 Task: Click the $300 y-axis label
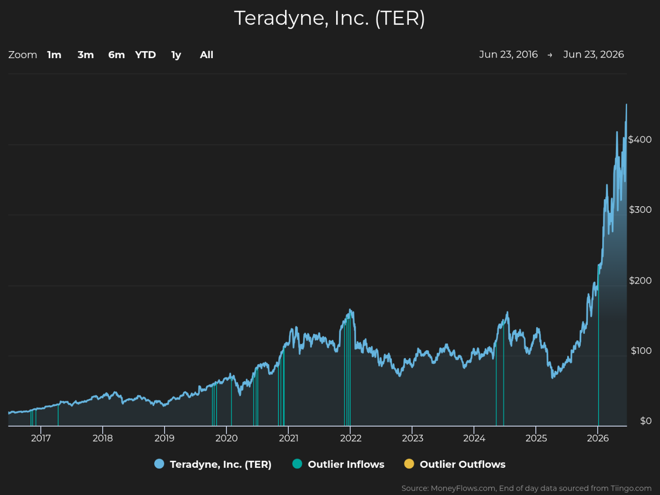[x=640, y=210]
